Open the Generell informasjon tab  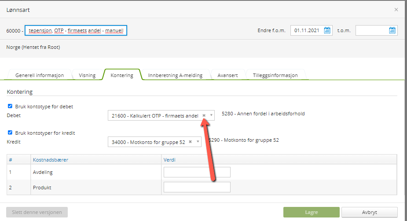click(40, 75)
